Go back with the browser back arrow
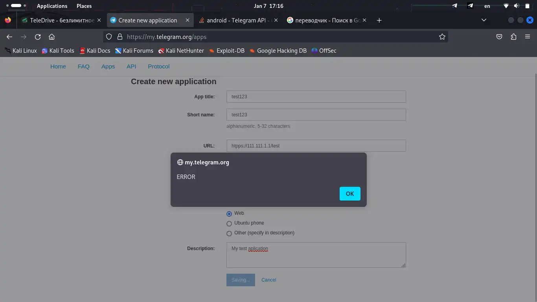Image resolution: width=537 pixels, height=302 pixels. tap(9, 37)
